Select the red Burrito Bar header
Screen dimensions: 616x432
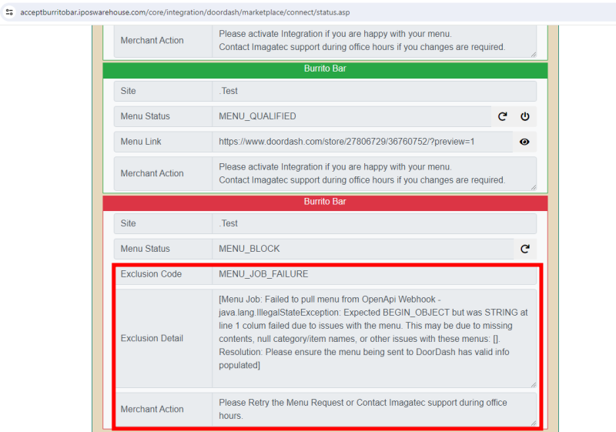325,202
